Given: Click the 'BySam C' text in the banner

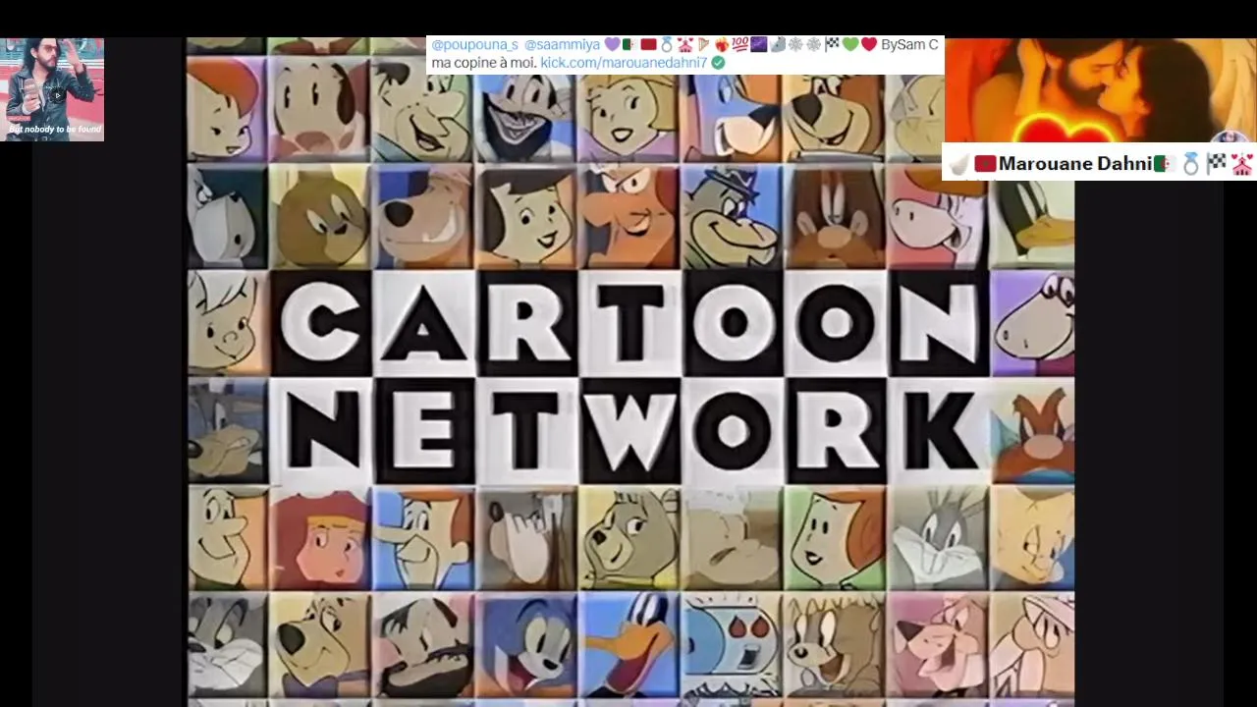Looking at the screenshot, I should [x=909, y=45].
